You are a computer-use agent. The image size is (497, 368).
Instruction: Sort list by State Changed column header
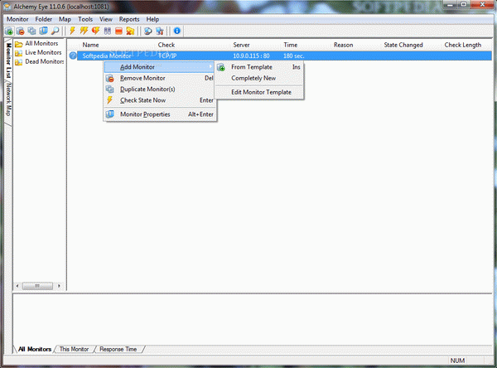click(x=403, y=44)
